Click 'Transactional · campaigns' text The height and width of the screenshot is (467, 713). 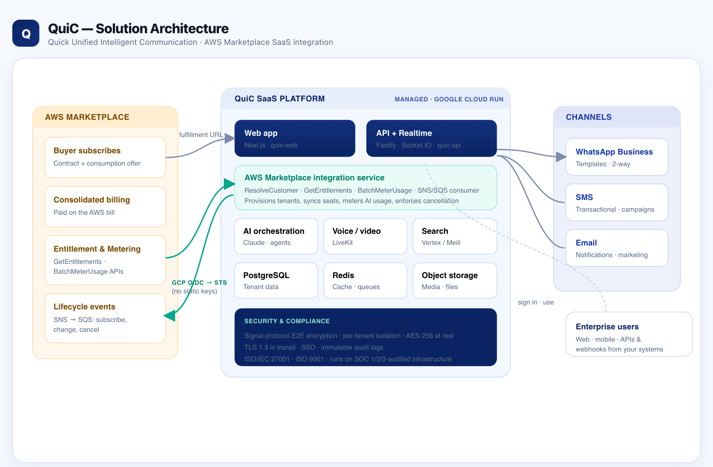[615, 210]
